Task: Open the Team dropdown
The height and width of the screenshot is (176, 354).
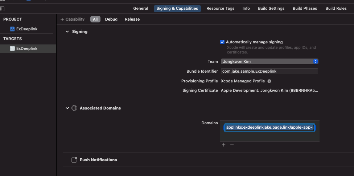Action: [269, 61]
